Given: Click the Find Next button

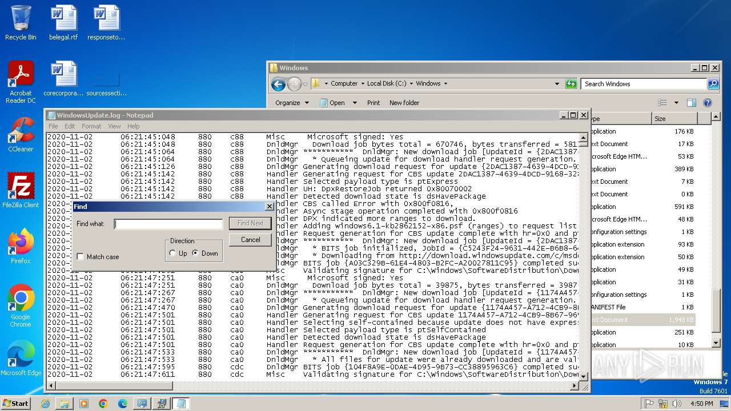Looking at the screenshot, I should click(x=250, y=223).
